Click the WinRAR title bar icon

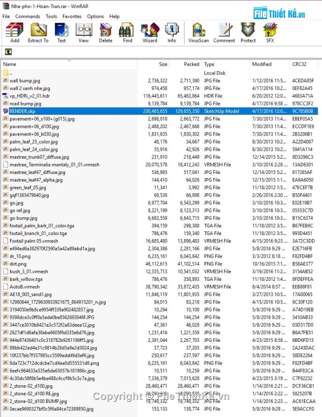6,6
